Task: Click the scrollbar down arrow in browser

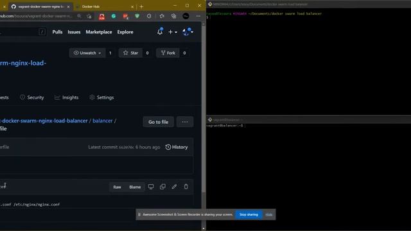Action: [204, 228]
